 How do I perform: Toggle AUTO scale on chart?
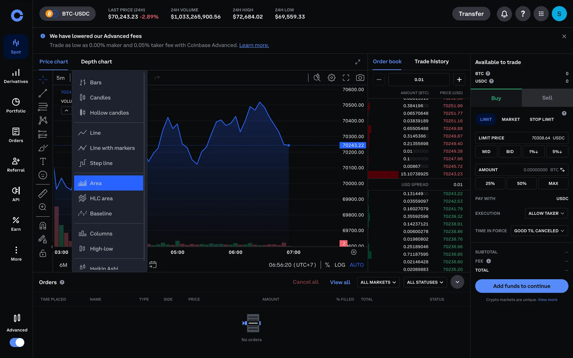(356, 265)
